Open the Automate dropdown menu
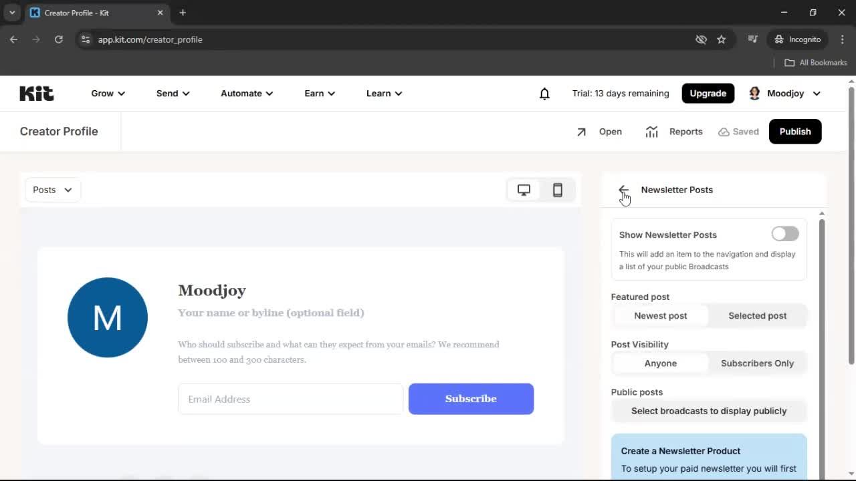The image size is (856, 481). (x=246, y=94)
